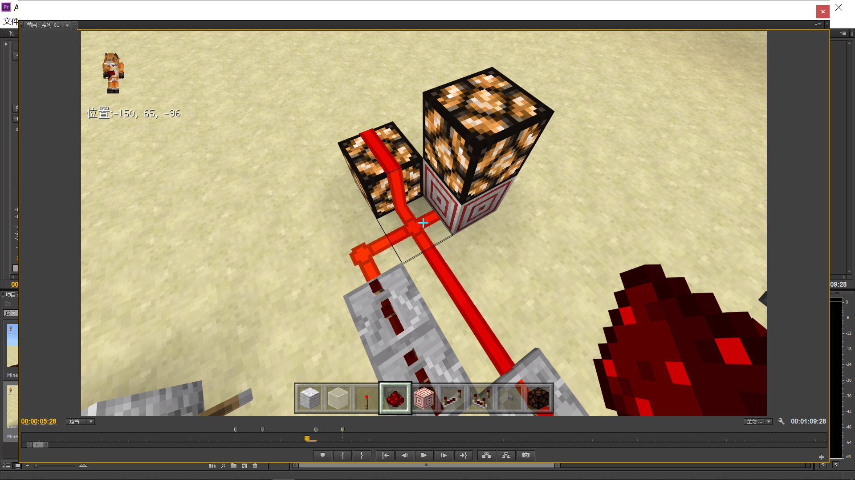Click the Lift button
The height and width of the screenshot is (480, 855).
click(486, 455)
